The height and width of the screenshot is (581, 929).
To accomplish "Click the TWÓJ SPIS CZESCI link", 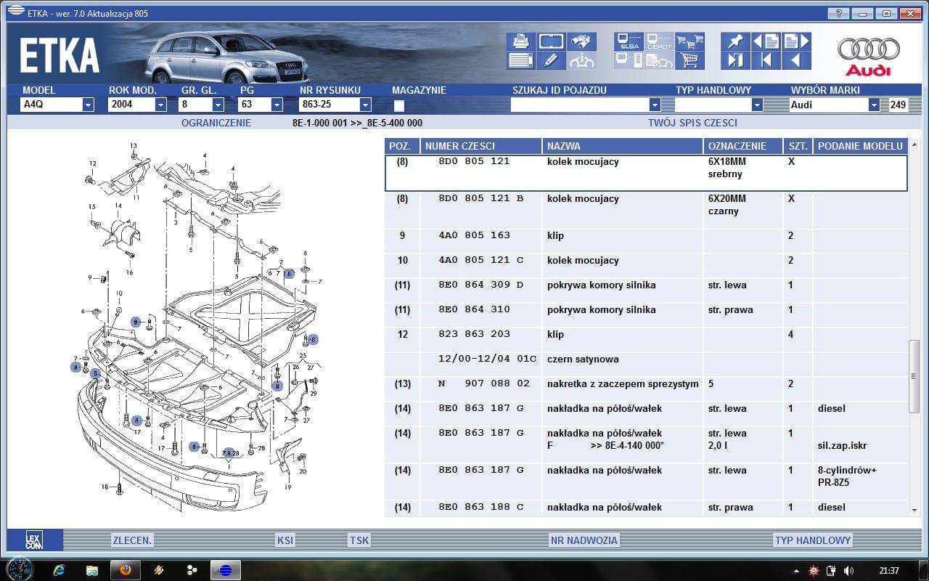I will (x=692, y=123).
